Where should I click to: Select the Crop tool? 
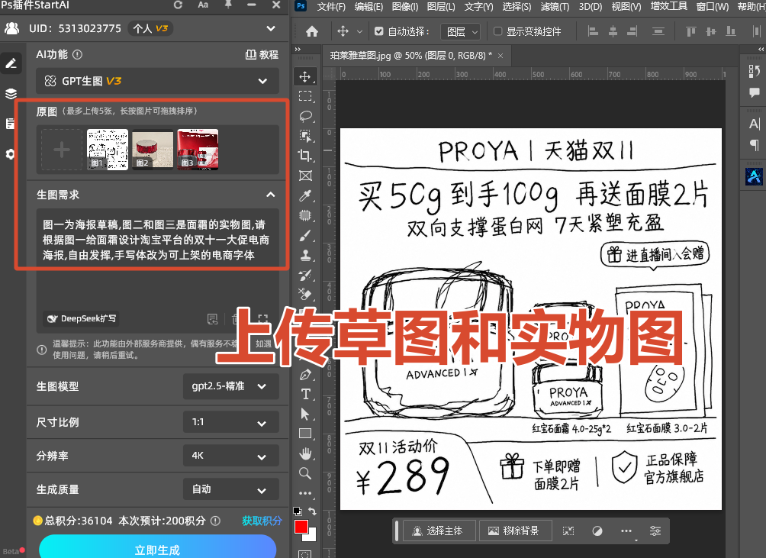pyautogui.click(x=305, y=156)
